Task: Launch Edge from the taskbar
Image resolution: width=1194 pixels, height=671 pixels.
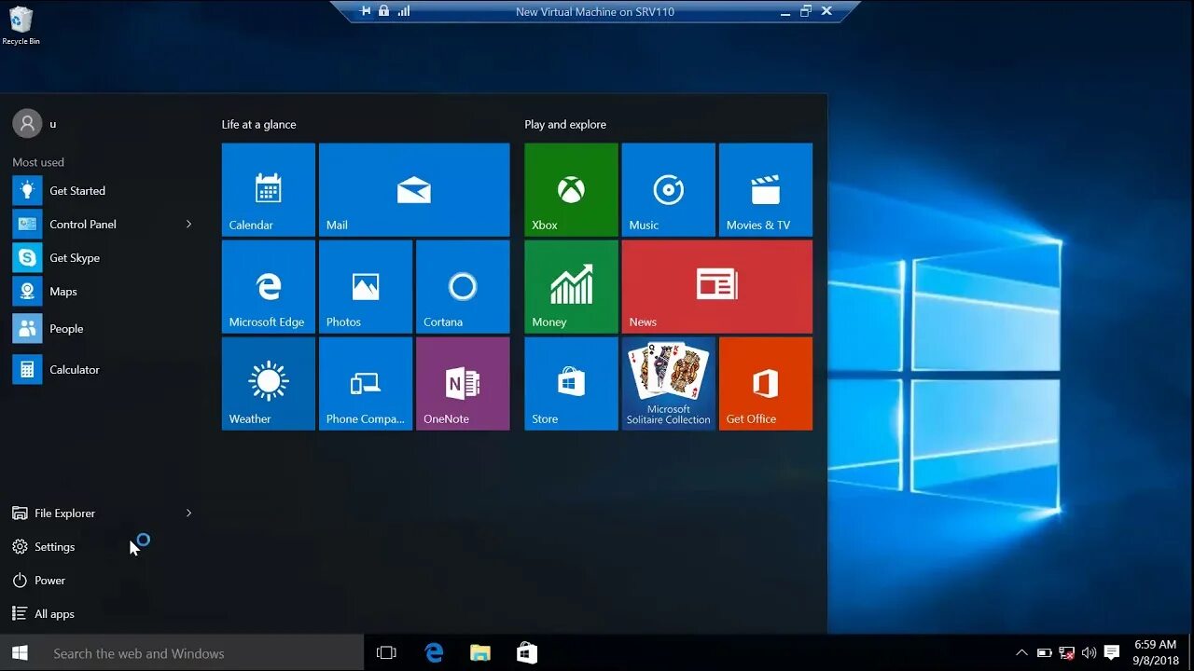Action: click(434, 653)
